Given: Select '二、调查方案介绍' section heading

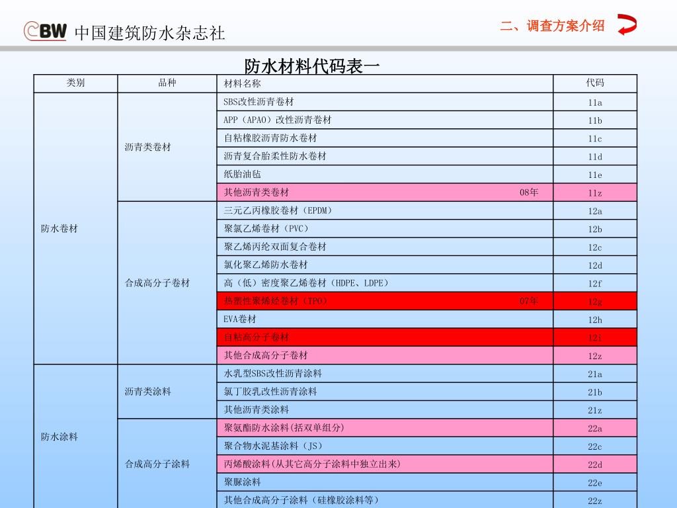Looking at the screenshot, I should 552,26.
